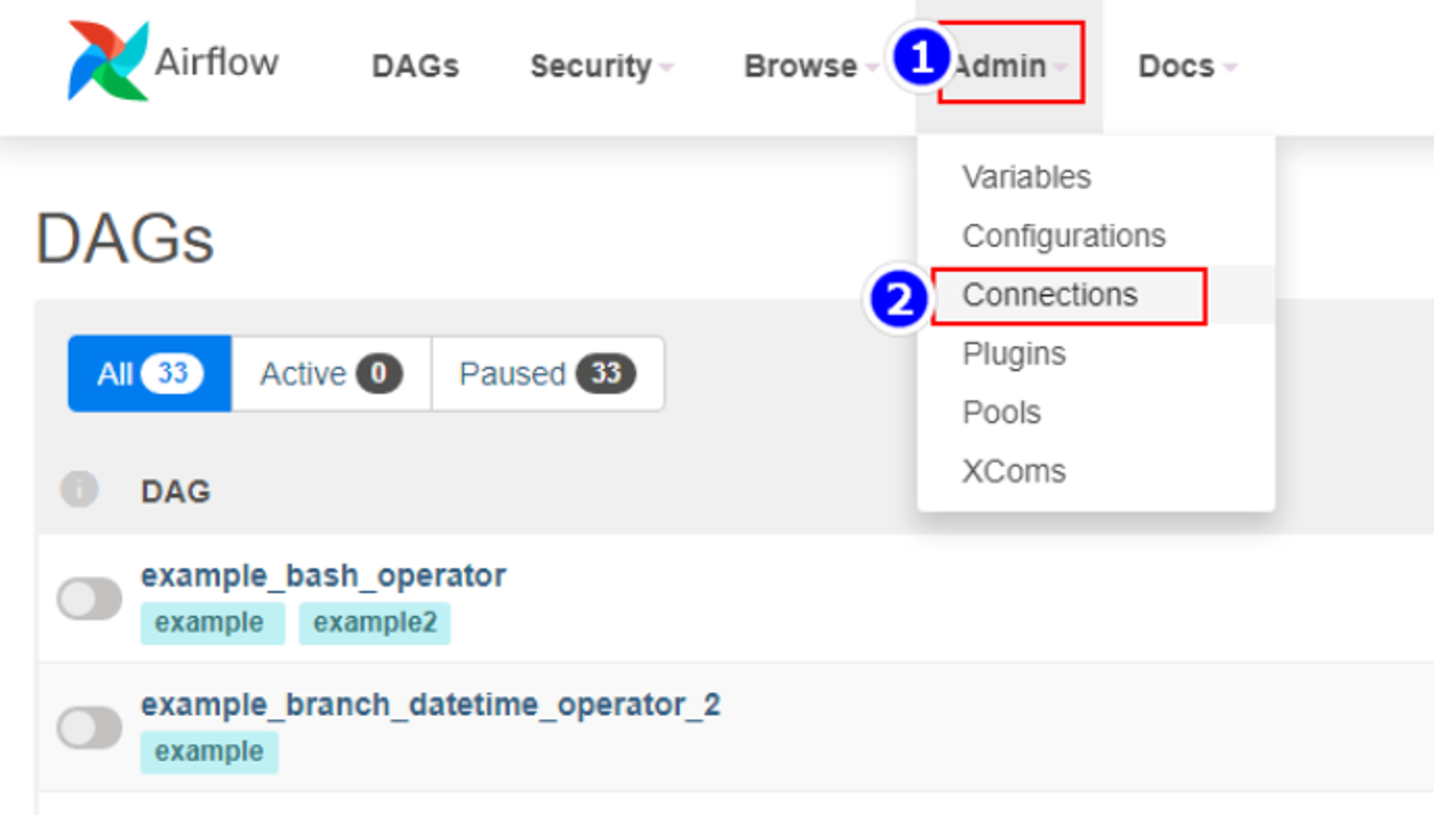
Task: Go to DAGs in the navbar
Action: pos(415,66)
